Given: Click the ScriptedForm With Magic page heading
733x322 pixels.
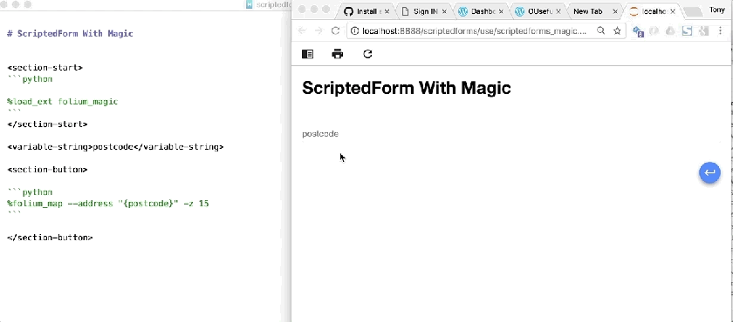Looking at the screenshot, I should coord(407,88).
